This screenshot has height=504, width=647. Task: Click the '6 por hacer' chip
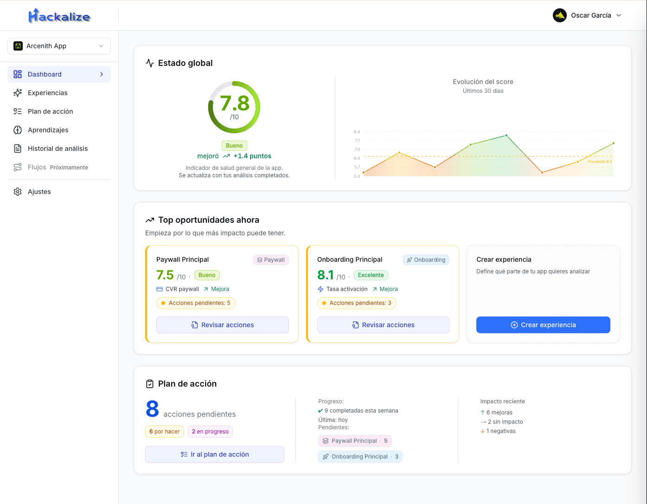[165, 432]
